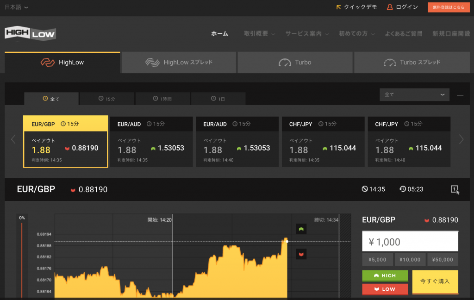Screen dimensions: 474x300
Task: Select the CHF/JPY 14:35 asset card
Action: (x=323, y=142)
